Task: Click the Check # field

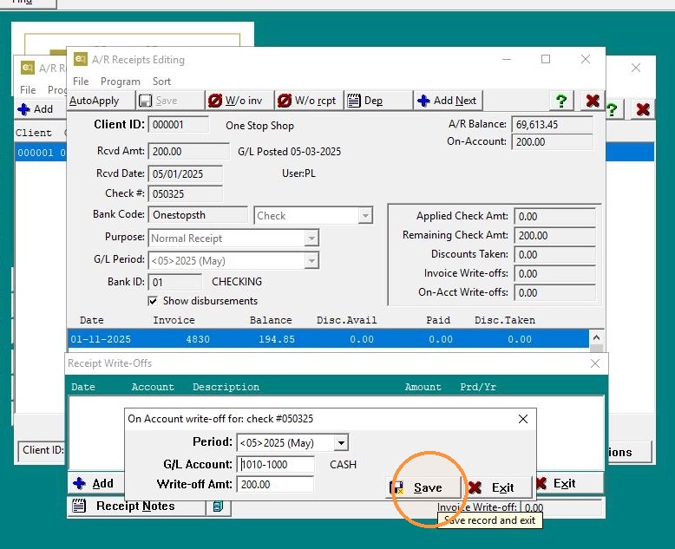Action: 185,193
